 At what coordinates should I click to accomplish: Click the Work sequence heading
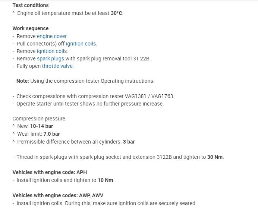[x=31, y=28]
